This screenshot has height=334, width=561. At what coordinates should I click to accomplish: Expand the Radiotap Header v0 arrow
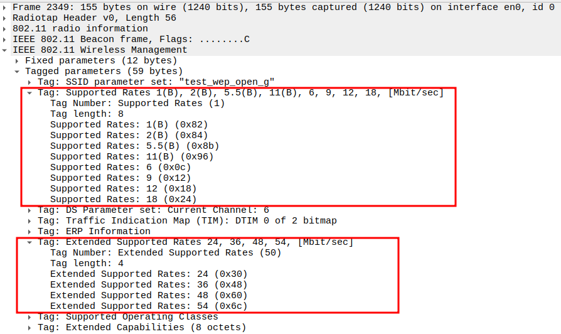(x=5, y=18)
